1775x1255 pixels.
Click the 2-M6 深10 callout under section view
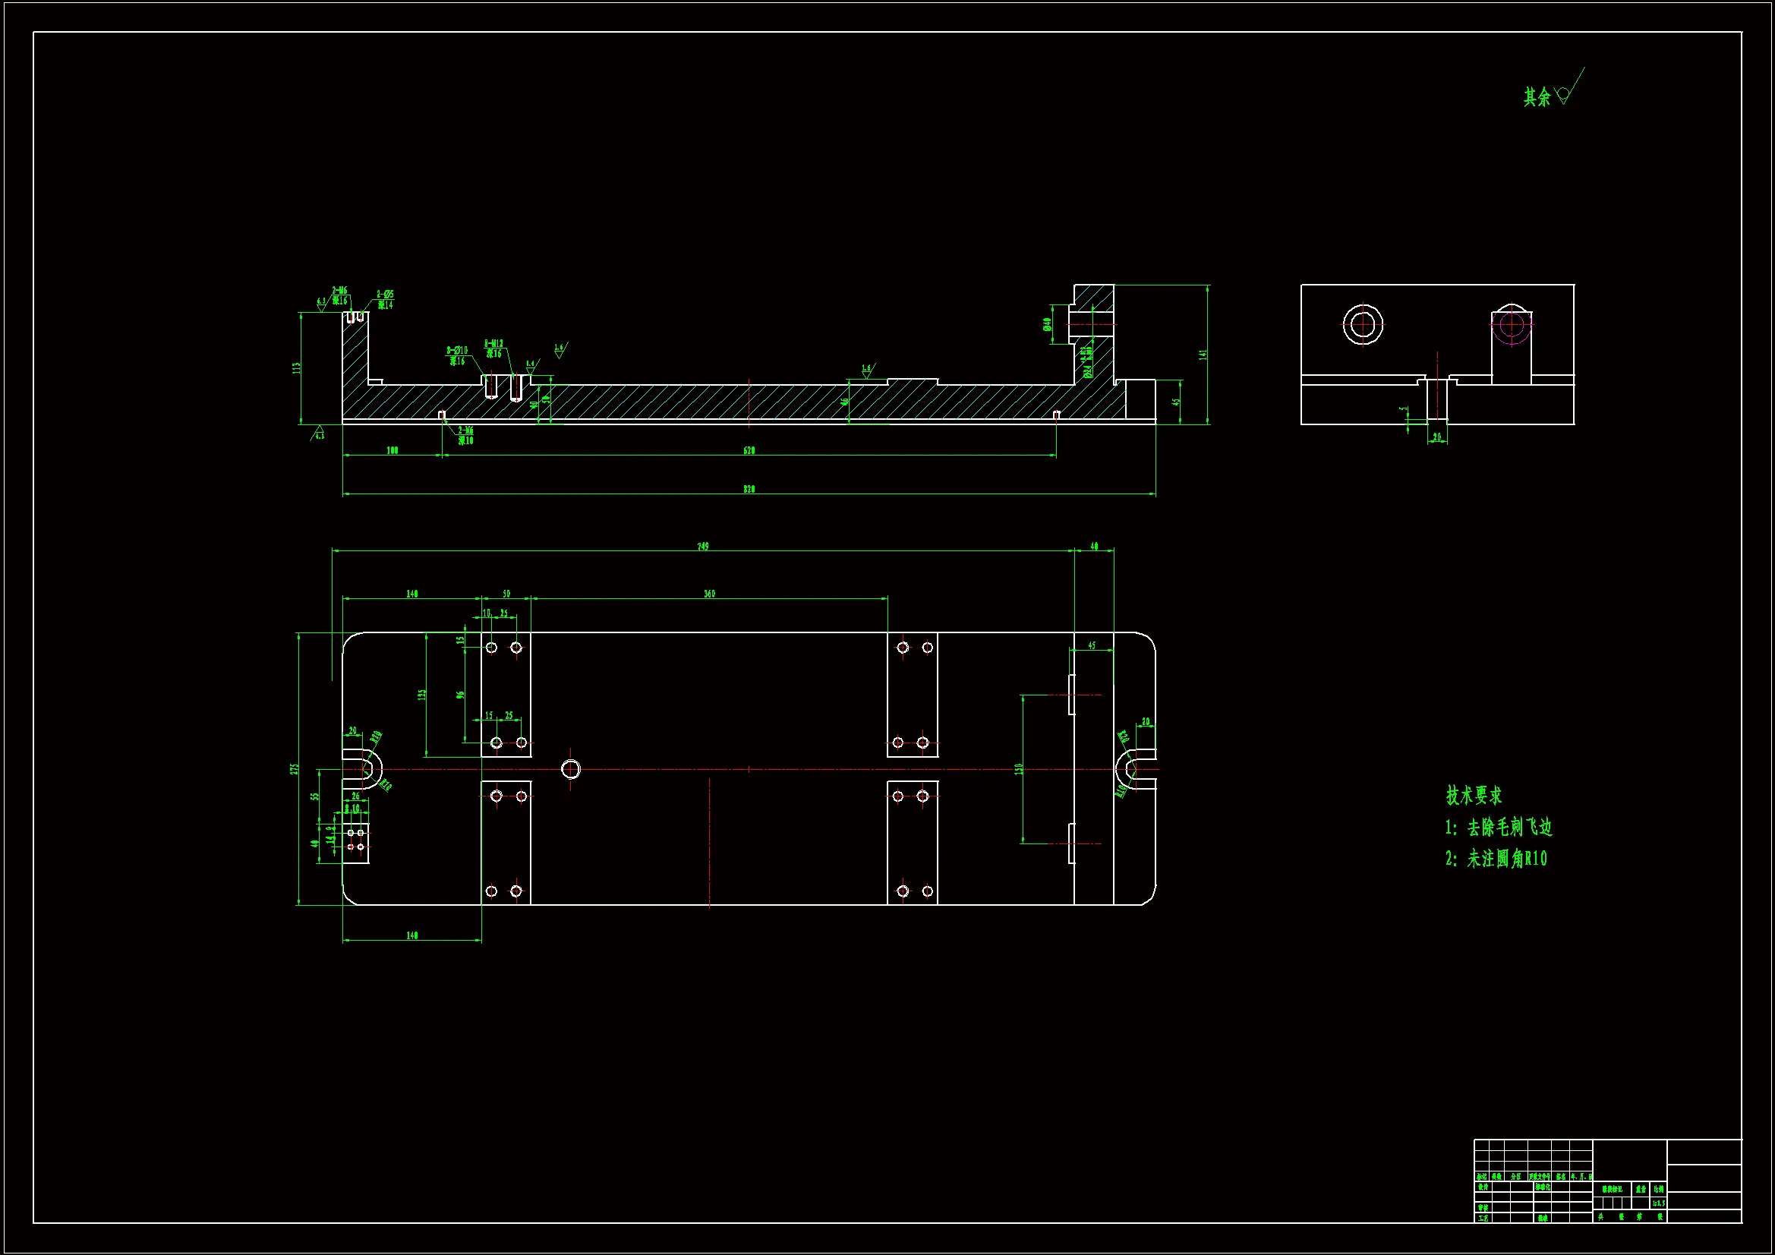coord(465,435)
